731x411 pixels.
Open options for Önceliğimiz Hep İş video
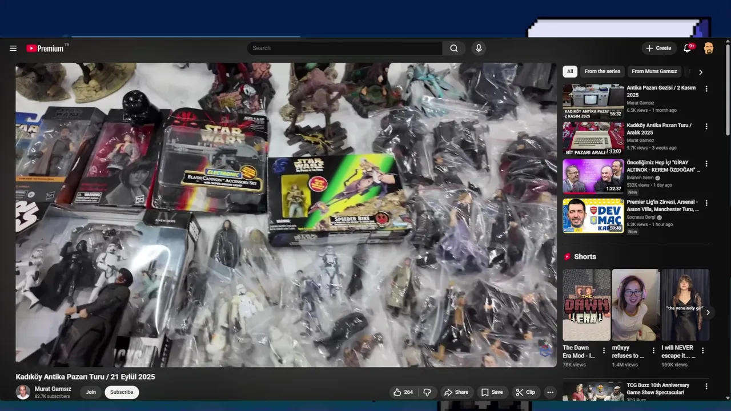tap(706, 164)
